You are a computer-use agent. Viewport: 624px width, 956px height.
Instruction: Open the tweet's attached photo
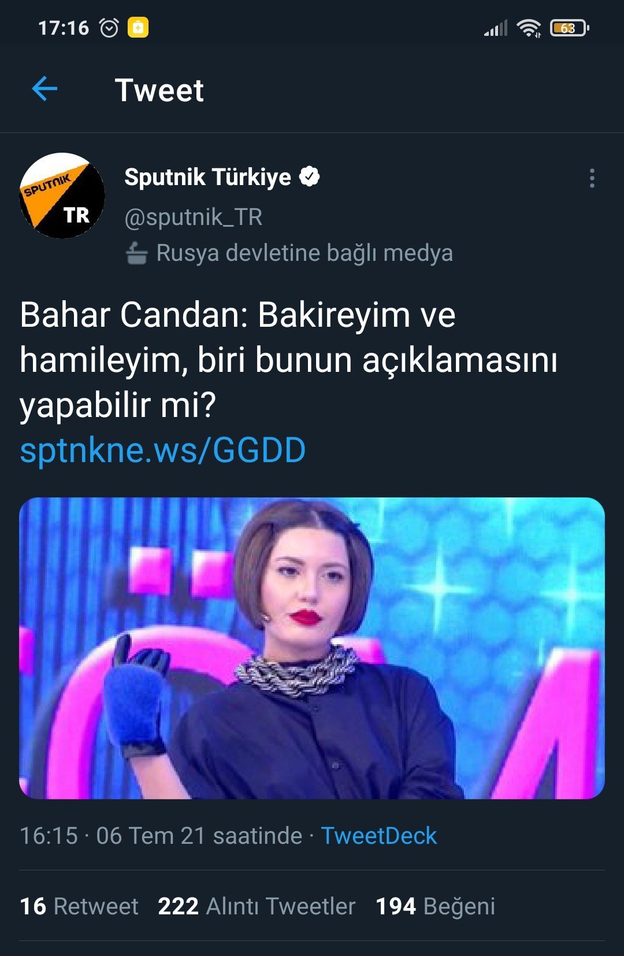point(312,648)
